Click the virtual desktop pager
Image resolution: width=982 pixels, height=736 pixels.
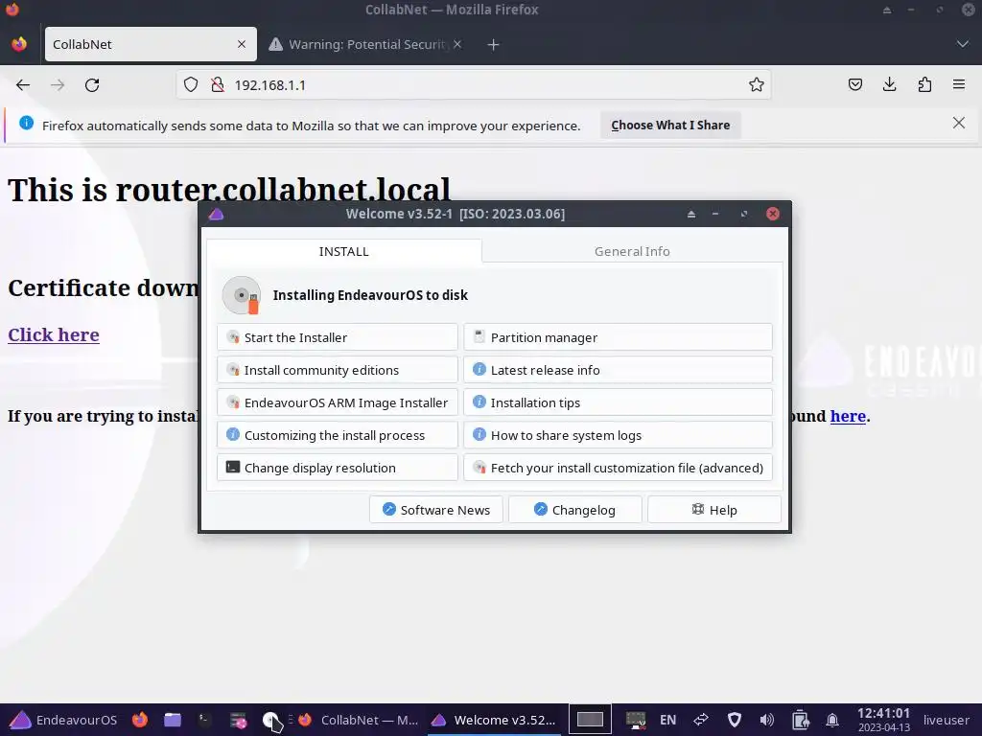(x=590, y=720)
